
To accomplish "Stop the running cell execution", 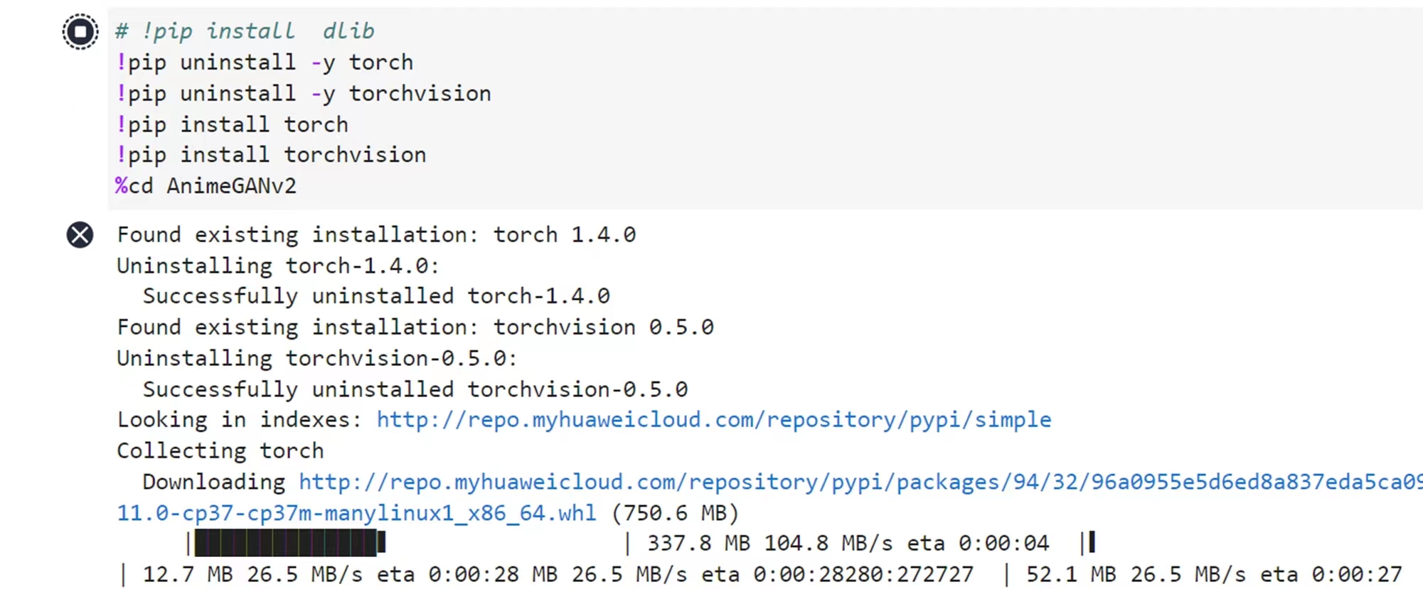I will tap(80, 31).
